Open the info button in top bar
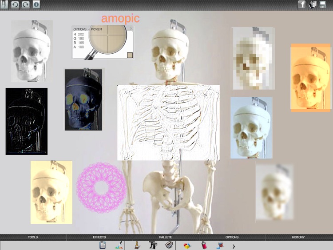The height and width of the screenshot is (250, 333). pyautogui.click(x=36, y=4)
